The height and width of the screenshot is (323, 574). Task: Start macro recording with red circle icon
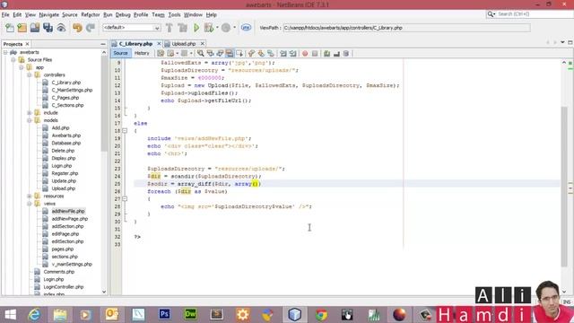tap(305, 54)
